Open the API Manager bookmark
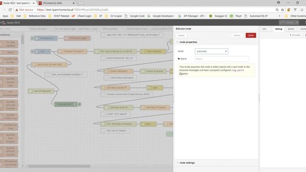The width and height of the screenshot is (306, 172). point(192,16)
